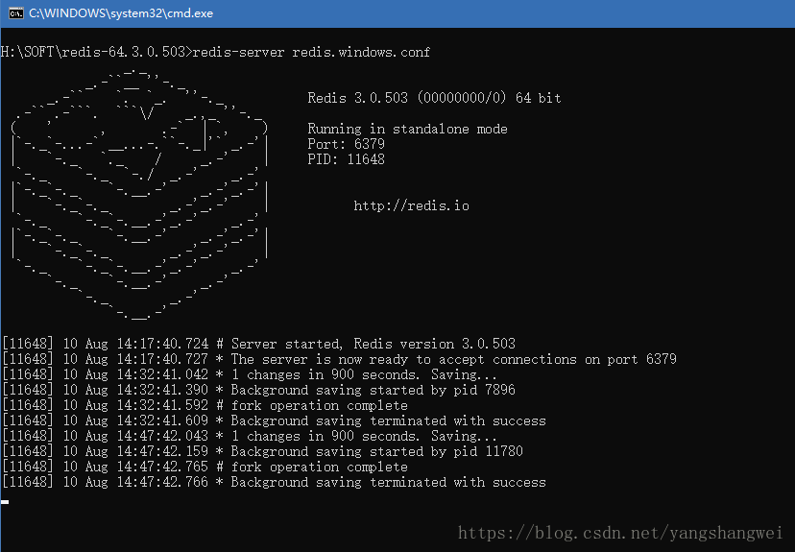The image size is (795, 552).
Task: Click the 14:32:41.609 "terminated with success" line
Action: click(274, 420)
